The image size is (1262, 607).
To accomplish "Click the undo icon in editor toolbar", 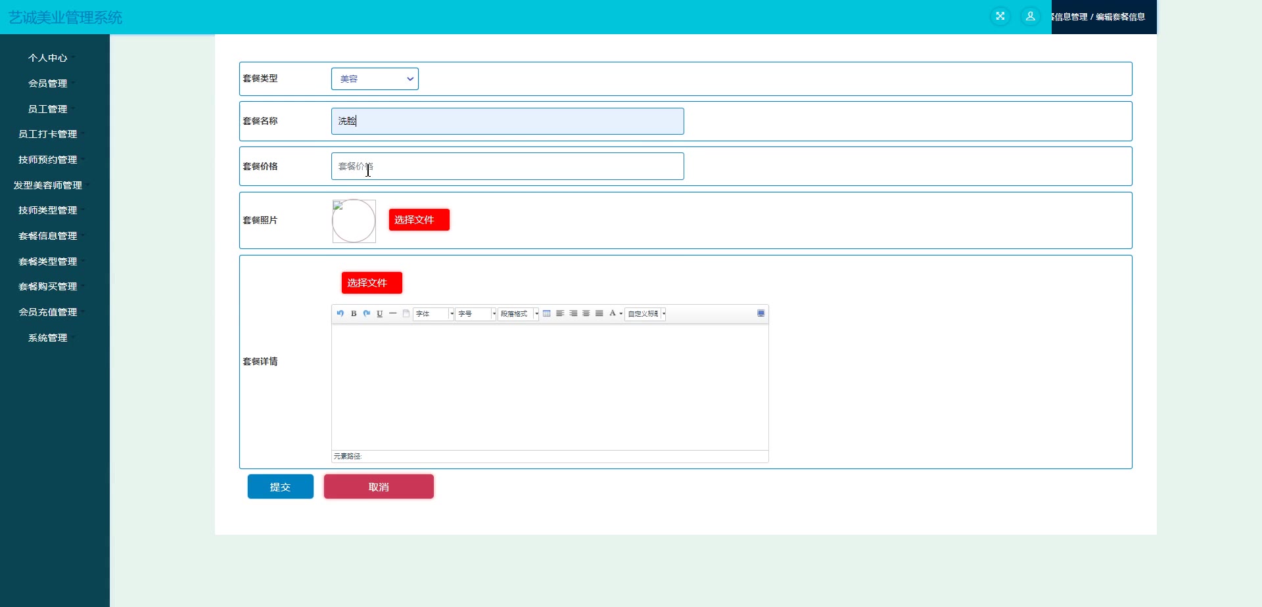I will pos(340,313).
